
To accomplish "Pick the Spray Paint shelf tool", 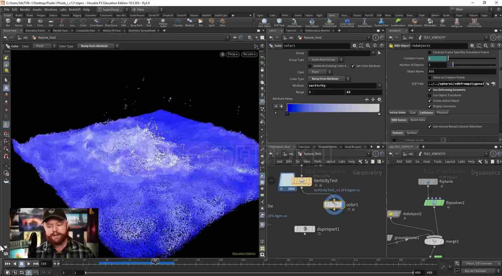I will coord(136,23).
